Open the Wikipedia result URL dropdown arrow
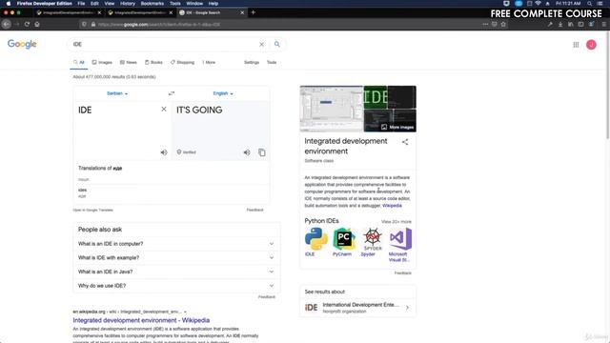610x343 pixels. click(185, 312)
